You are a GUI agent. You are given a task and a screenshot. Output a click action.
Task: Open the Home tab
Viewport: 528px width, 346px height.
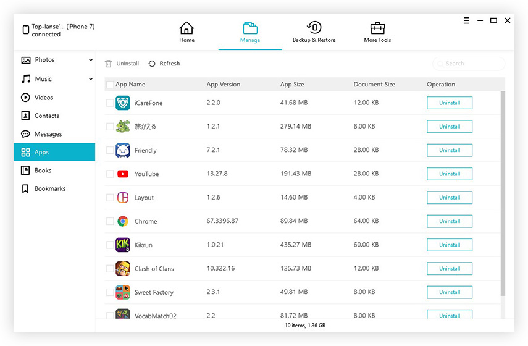186,32
